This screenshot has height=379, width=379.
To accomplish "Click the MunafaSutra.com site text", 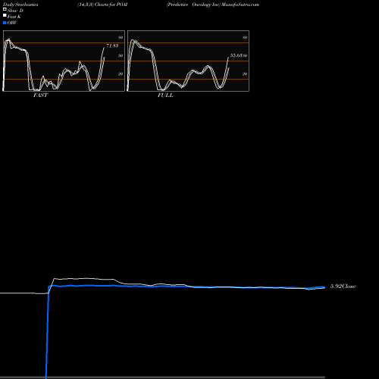I will [x=240, y=5].
